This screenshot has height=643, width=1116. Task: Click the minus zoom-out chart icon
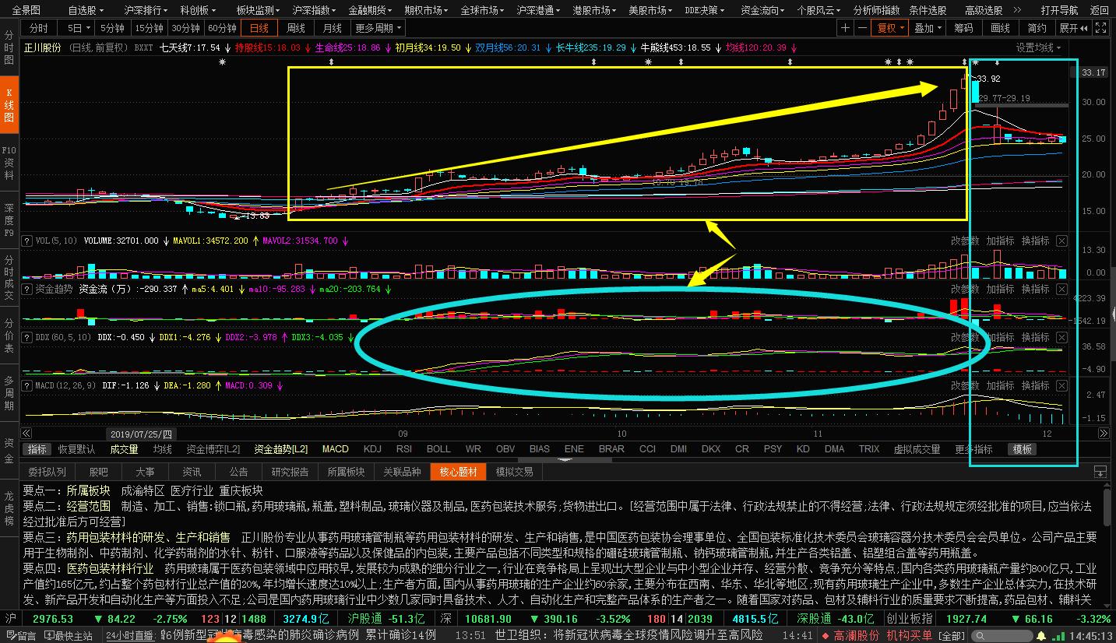click(x=863, y=28)
